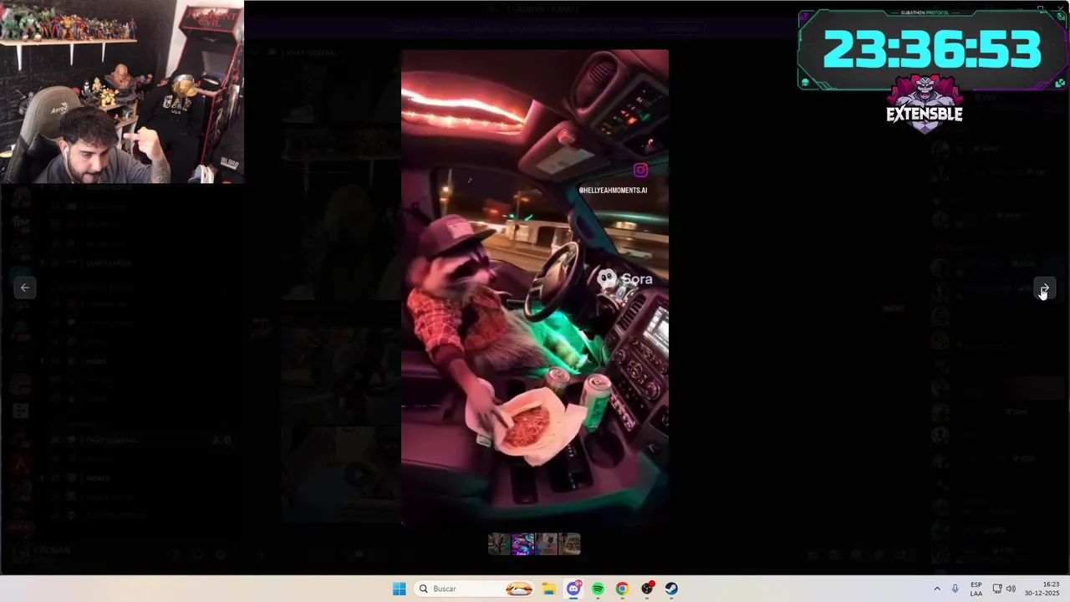Open Steam from the taskbar
The height and width of the screenshot is (602, 1070).
point(671,589)
